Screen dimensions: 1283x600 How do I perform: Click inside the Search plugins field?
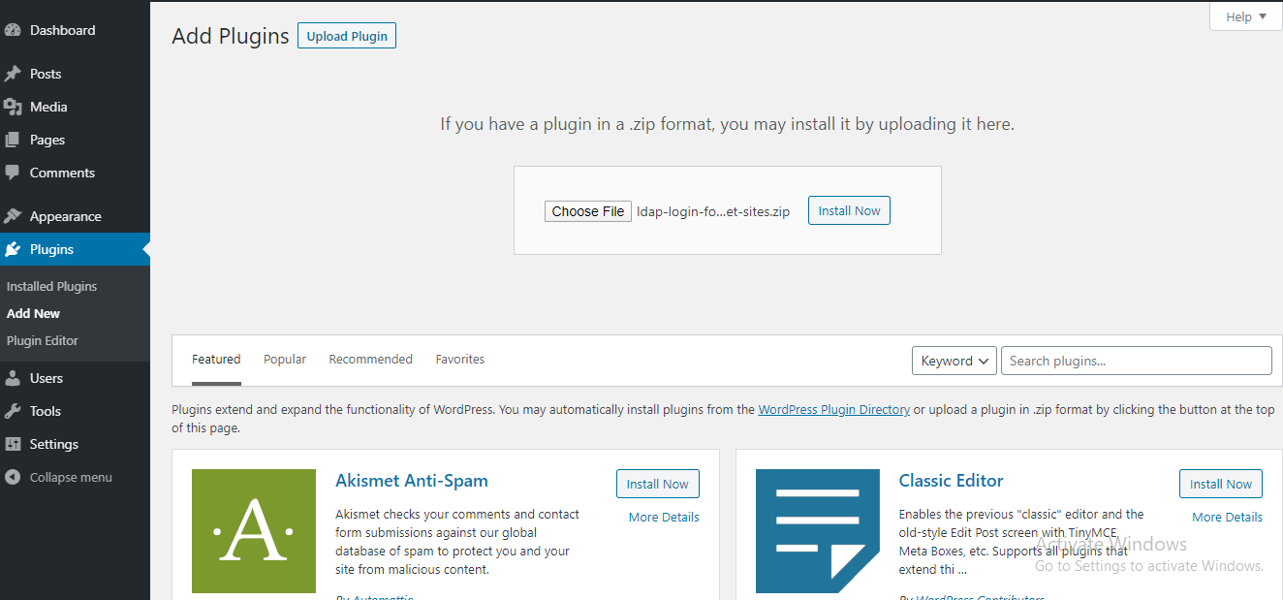pos(1136,360)
